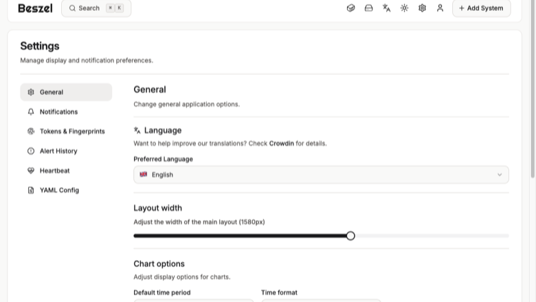Click the 'Chart options' heading
Viewport: 536px width, 302px height.
click(159, 263)
